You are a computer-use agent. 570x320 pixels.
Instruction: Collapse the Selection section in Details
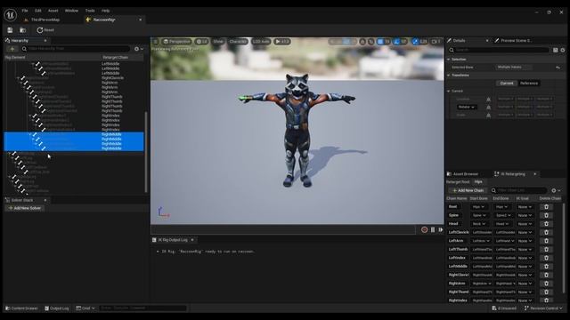[x=449, y=60]
